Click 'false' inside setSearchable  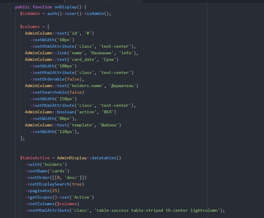pos(75,92)
